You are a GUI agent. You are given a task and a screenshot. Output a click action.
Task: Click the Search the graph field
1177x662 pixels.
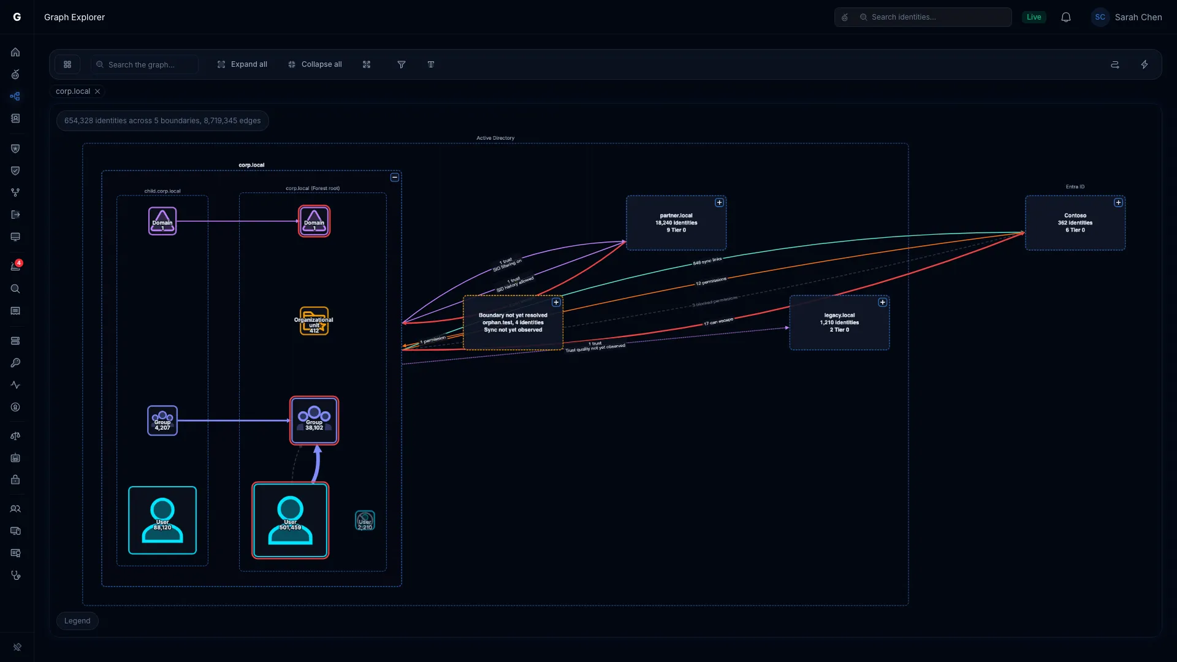pos(145,64)
